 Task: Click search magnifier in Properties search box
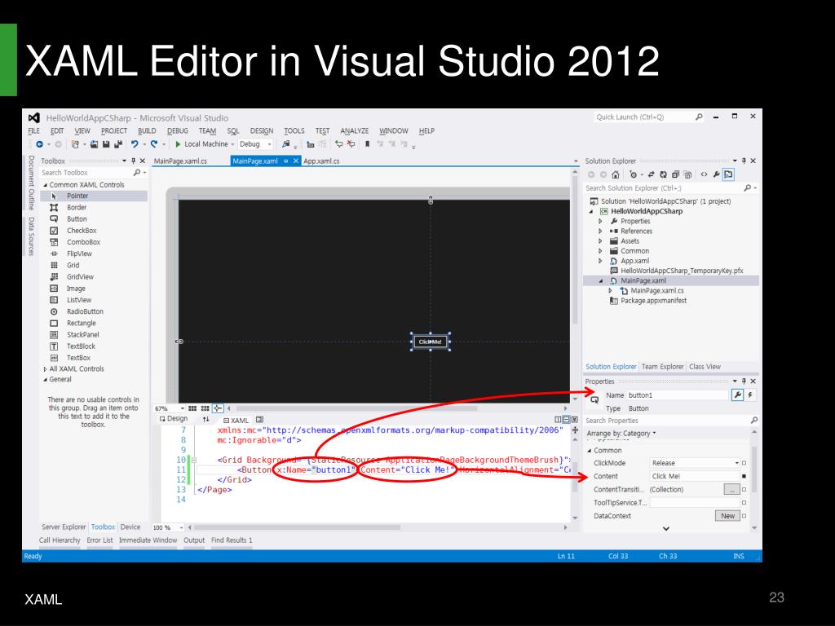tap(753, 421)
